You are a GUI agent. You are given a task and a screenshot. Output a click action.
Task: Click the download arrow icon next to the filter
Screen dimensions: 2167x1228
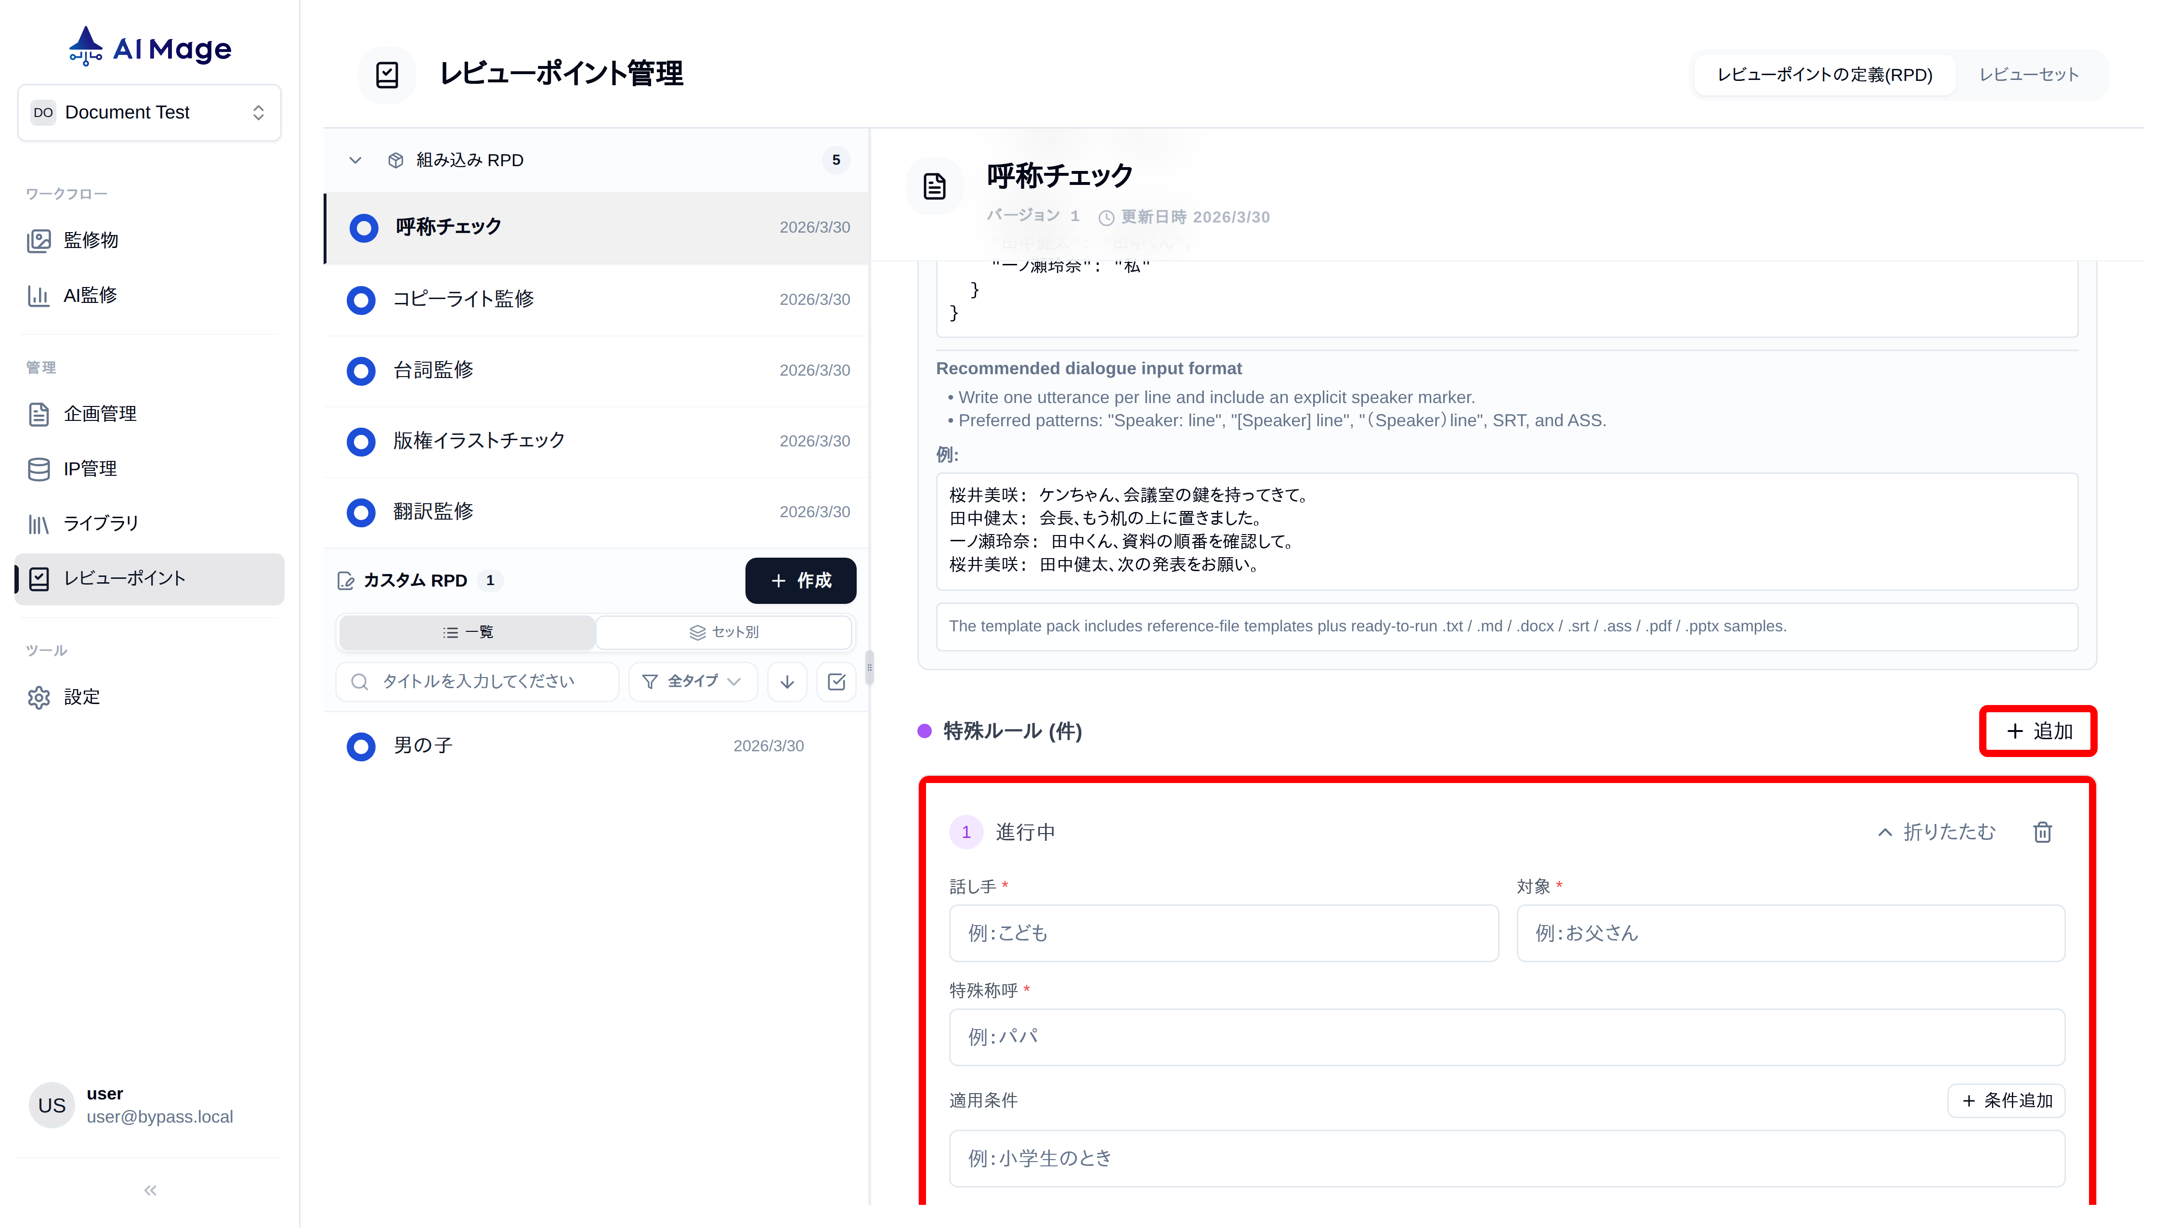click(787, 681)
